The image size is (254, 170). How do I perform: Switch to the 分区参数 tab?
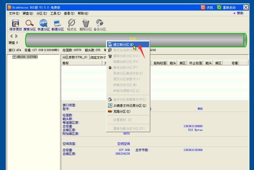75,57
